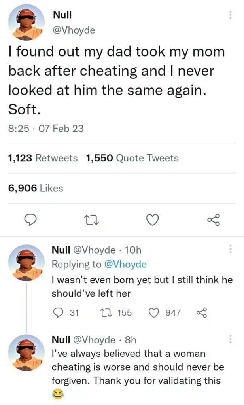244x405 pixels.
Task: View the 1,550 Quote Tweets list
Action: click(132, 158)
